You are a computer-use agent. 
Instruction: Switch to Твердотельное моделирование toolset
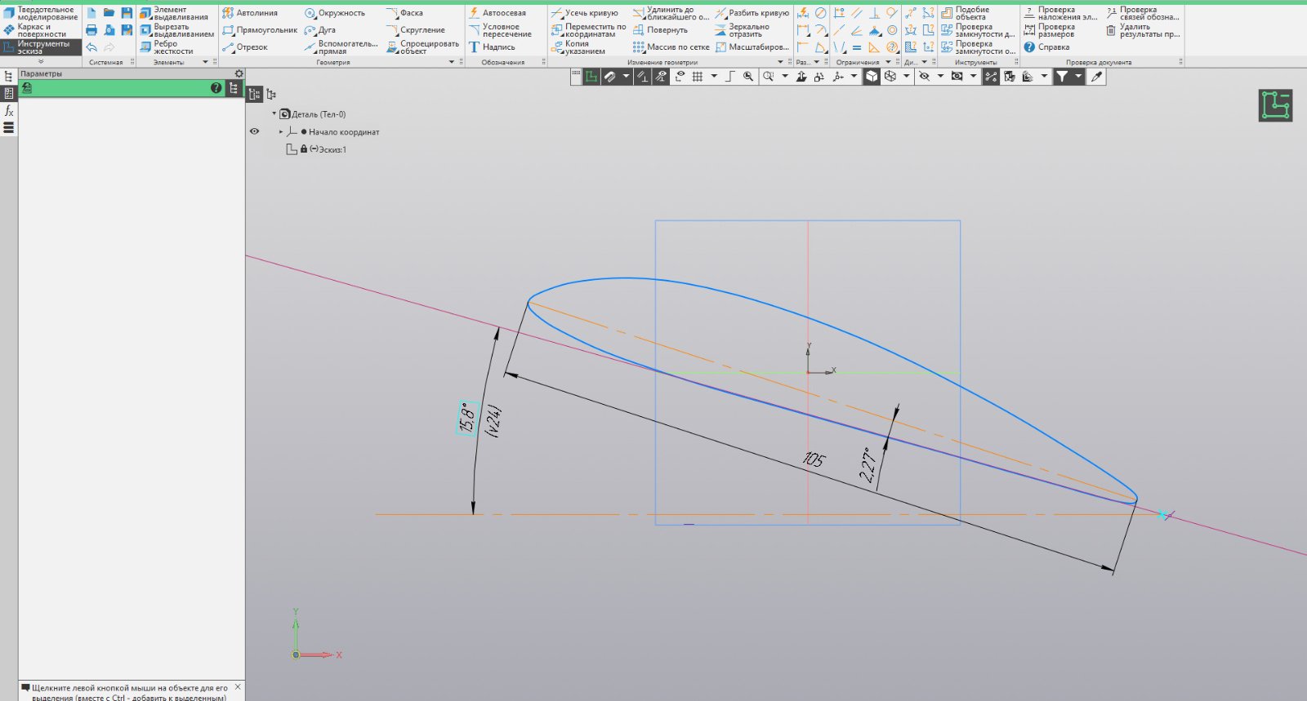[41, 13]
